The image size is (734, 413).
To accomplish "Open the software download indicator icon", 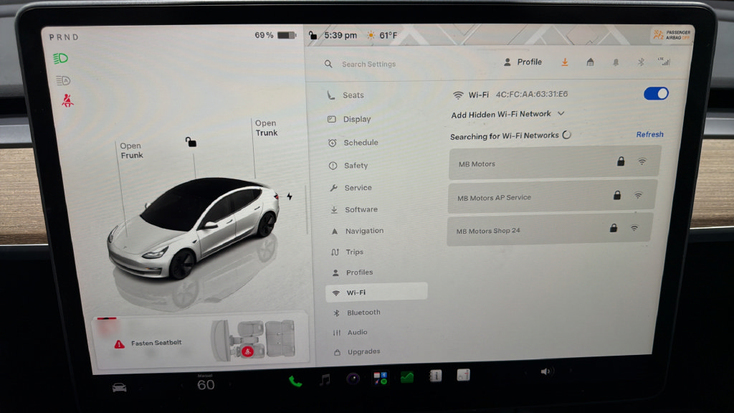I will pyautogui.click(x=565, y=62).
